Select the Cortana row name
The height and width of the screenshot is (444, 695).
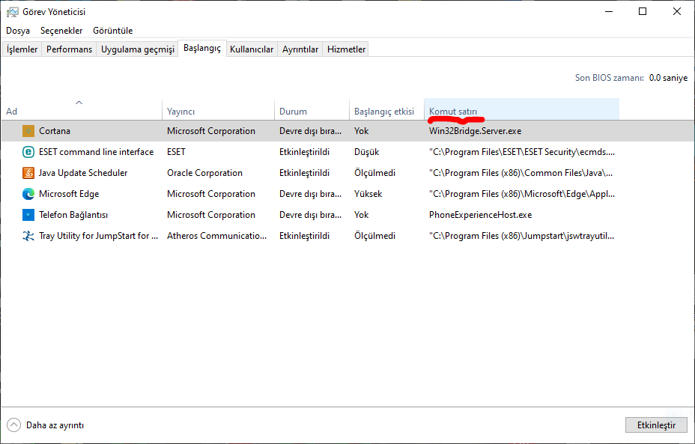[x=55, y=131]
